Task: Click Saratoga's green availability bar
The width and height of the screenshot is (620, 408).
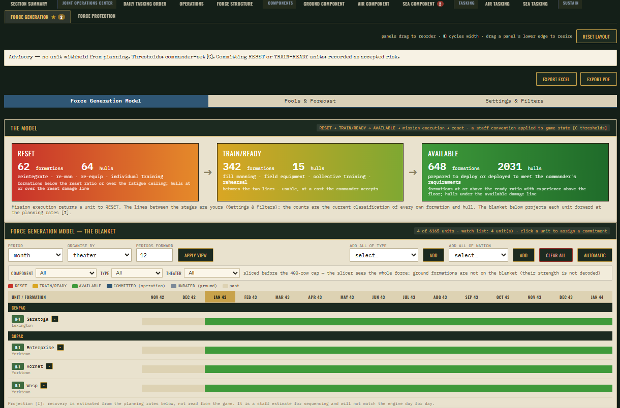Action: [409, 322]
